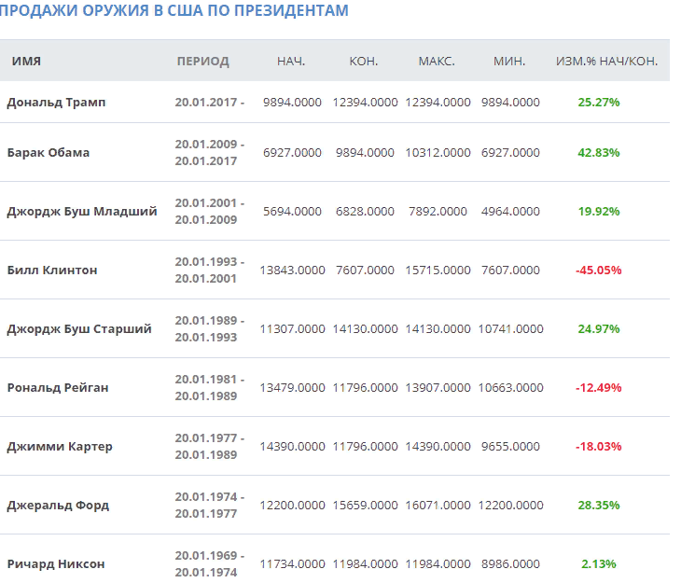Click the 'ПЕРИОД' column header

[x=202, y=62]
